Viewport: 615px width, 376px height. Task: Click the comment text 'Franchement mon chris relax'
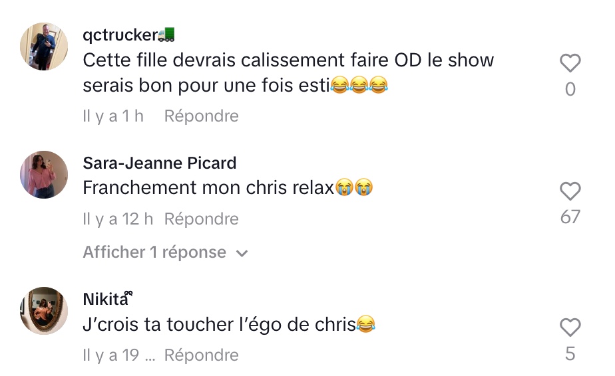pos(208,187)
